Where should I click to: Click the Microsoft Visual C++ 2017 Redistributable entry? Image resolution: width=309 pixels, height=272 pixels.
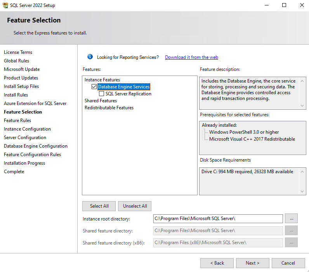pos(252,139)
